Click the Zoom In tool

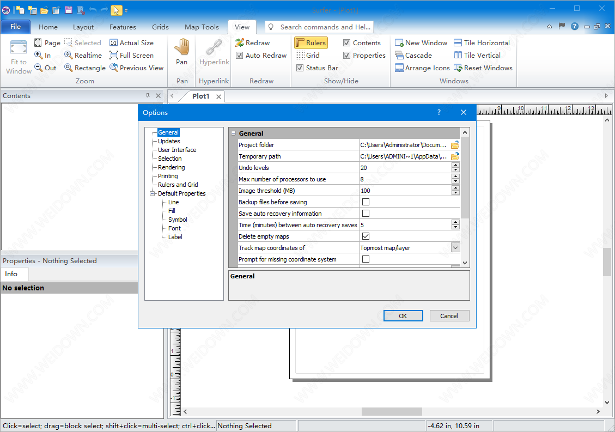pyautogui.click(x=42, y=56)
